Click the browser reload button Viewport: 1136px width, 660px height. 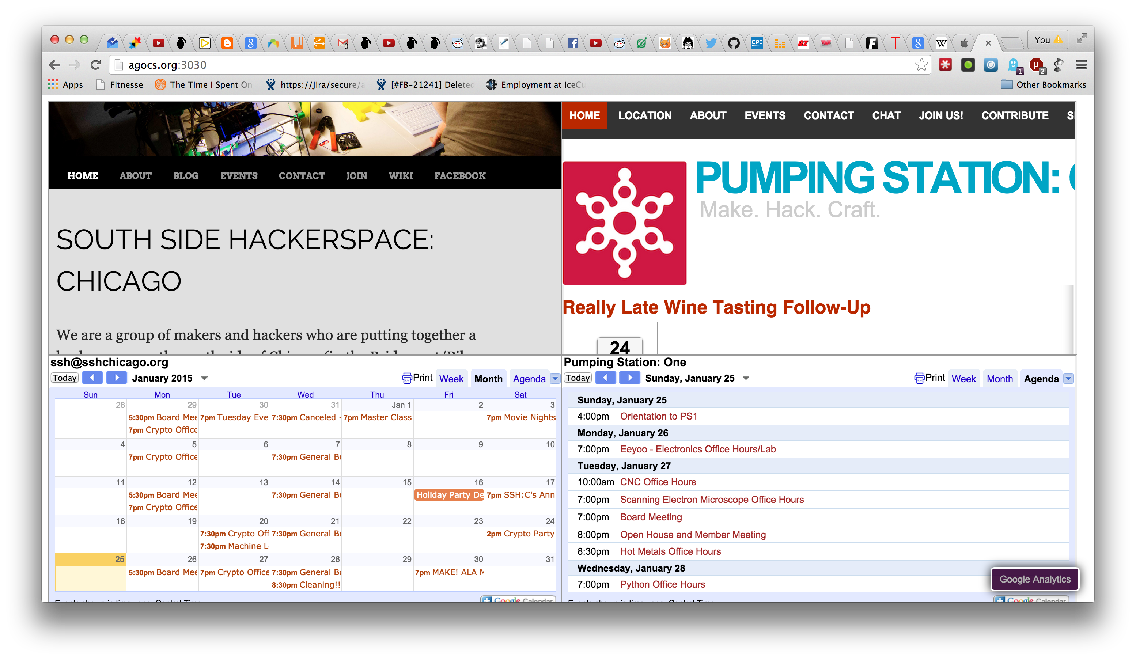tap(95, 65)
